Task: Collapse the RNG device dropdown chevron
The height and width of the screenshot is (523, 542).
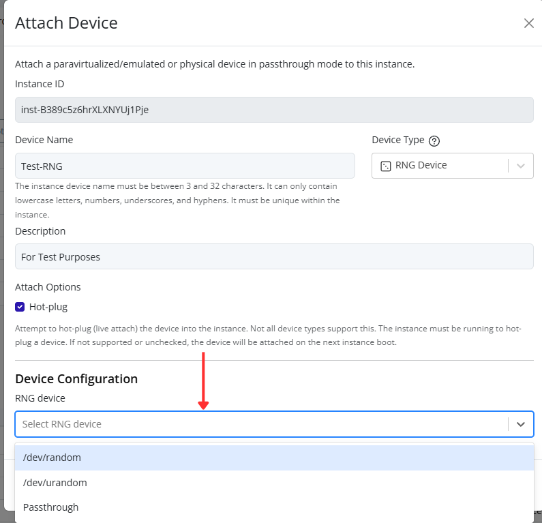Action: pos(521,424)
